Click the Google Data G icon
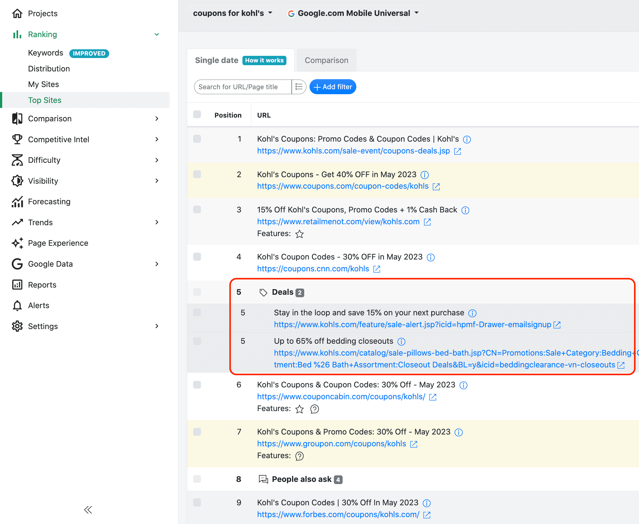 [x=17, y=264]
